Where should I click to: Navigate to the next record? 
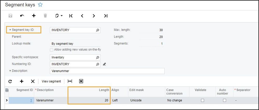(94, 16)
